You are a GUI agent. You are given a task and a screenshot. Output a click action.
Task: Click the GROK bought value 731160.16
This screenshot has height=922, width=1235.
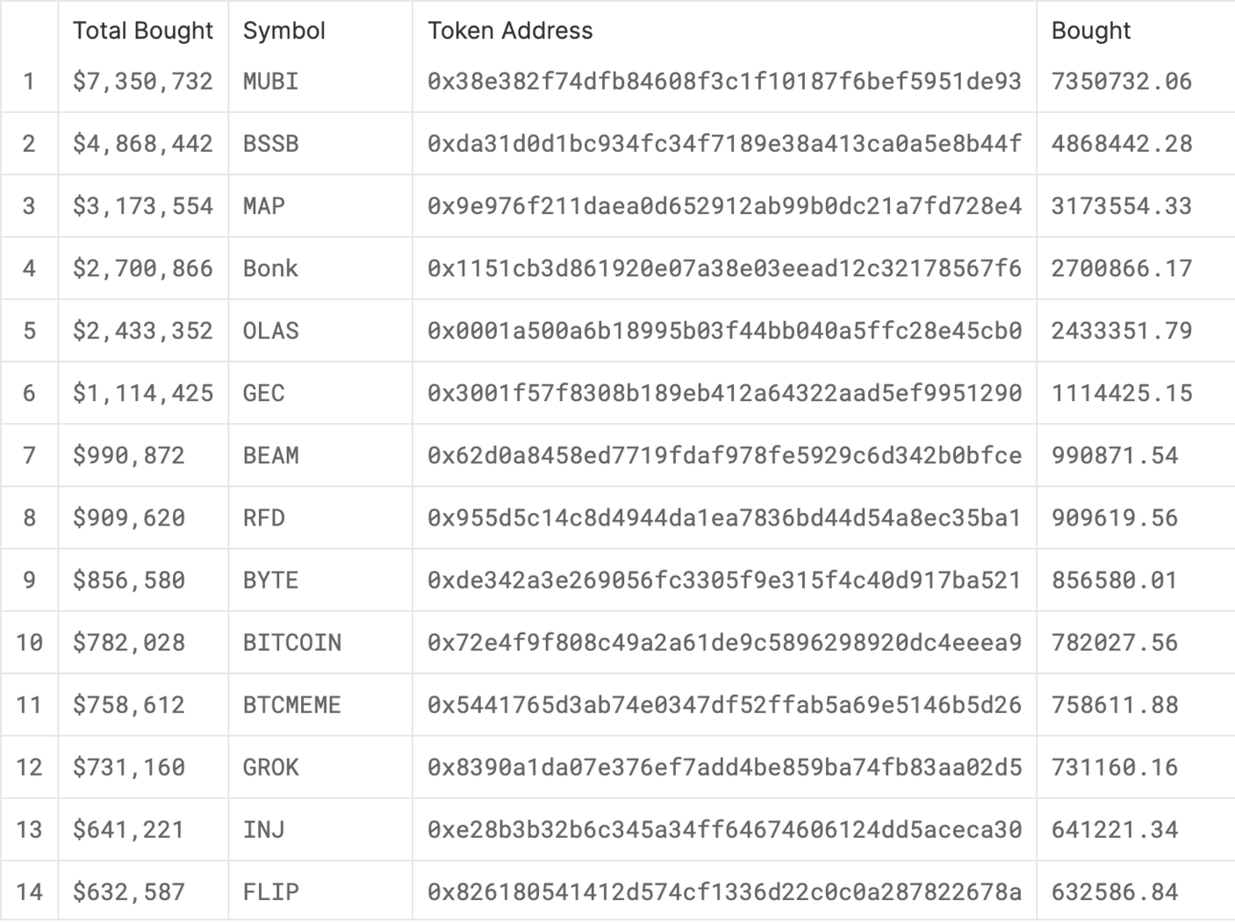pyautogui.click(x=1115, y=767)
